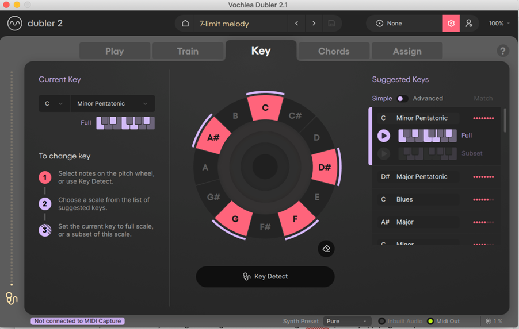
Task: Open the user profile icon
Action: [x=469, y=24]
